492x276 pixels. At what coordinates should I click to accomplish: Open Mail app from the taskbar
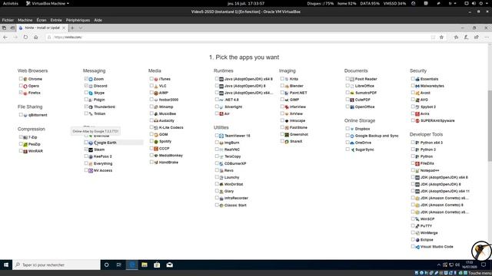(x=169, y=264)
